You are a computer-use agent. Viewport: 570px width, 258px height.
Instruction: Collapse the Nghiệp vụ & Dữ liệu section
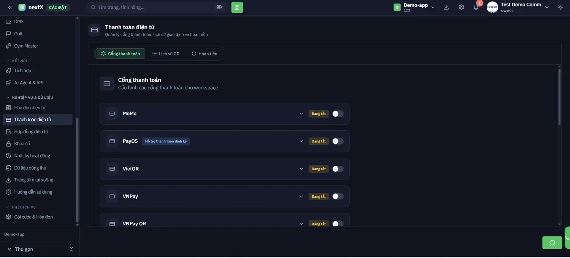(x=30, y=98)
